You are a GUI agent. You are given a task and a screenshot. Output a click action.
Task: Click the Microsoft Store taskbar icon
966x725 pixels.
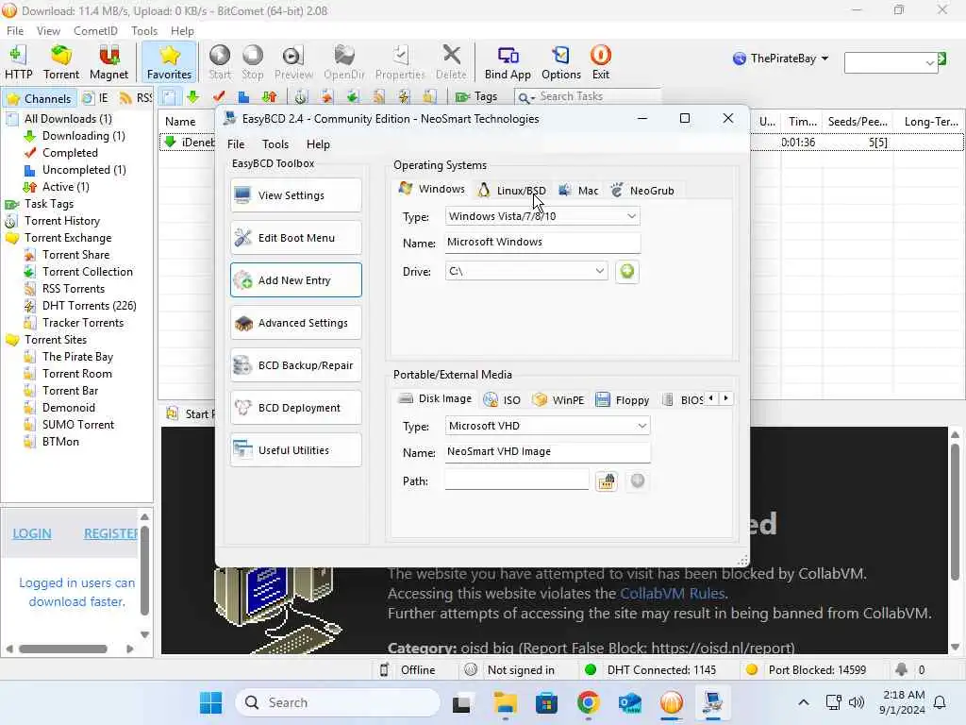pyautogui.click(x=546, y=702)
